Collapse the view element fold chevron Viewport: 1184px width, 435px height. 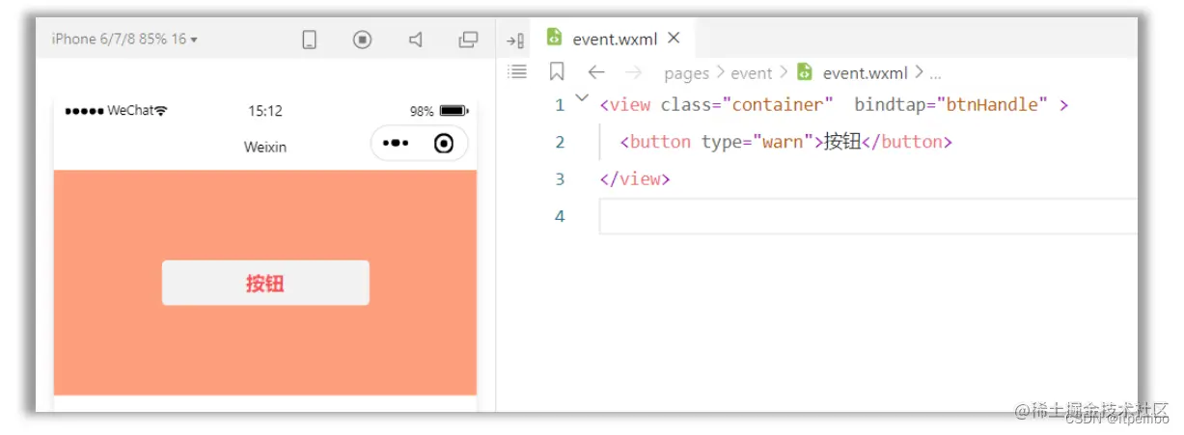(582, 97)
